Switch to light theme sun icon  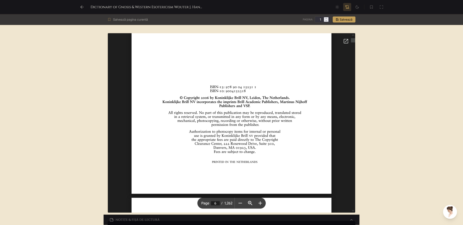pyautogui.click(x=337, y=7)
